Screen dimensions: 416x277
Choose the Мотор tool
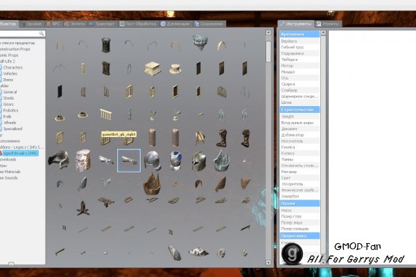(300, 66)
